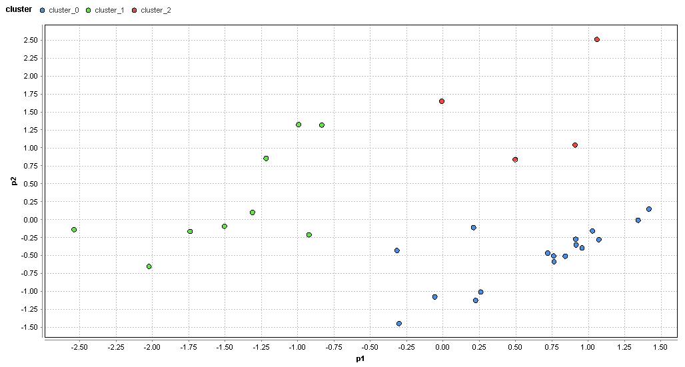Screen dimensions: 685x367
Task: Click the leftmost green point near p1 -2.50
Action: (74, 230)
